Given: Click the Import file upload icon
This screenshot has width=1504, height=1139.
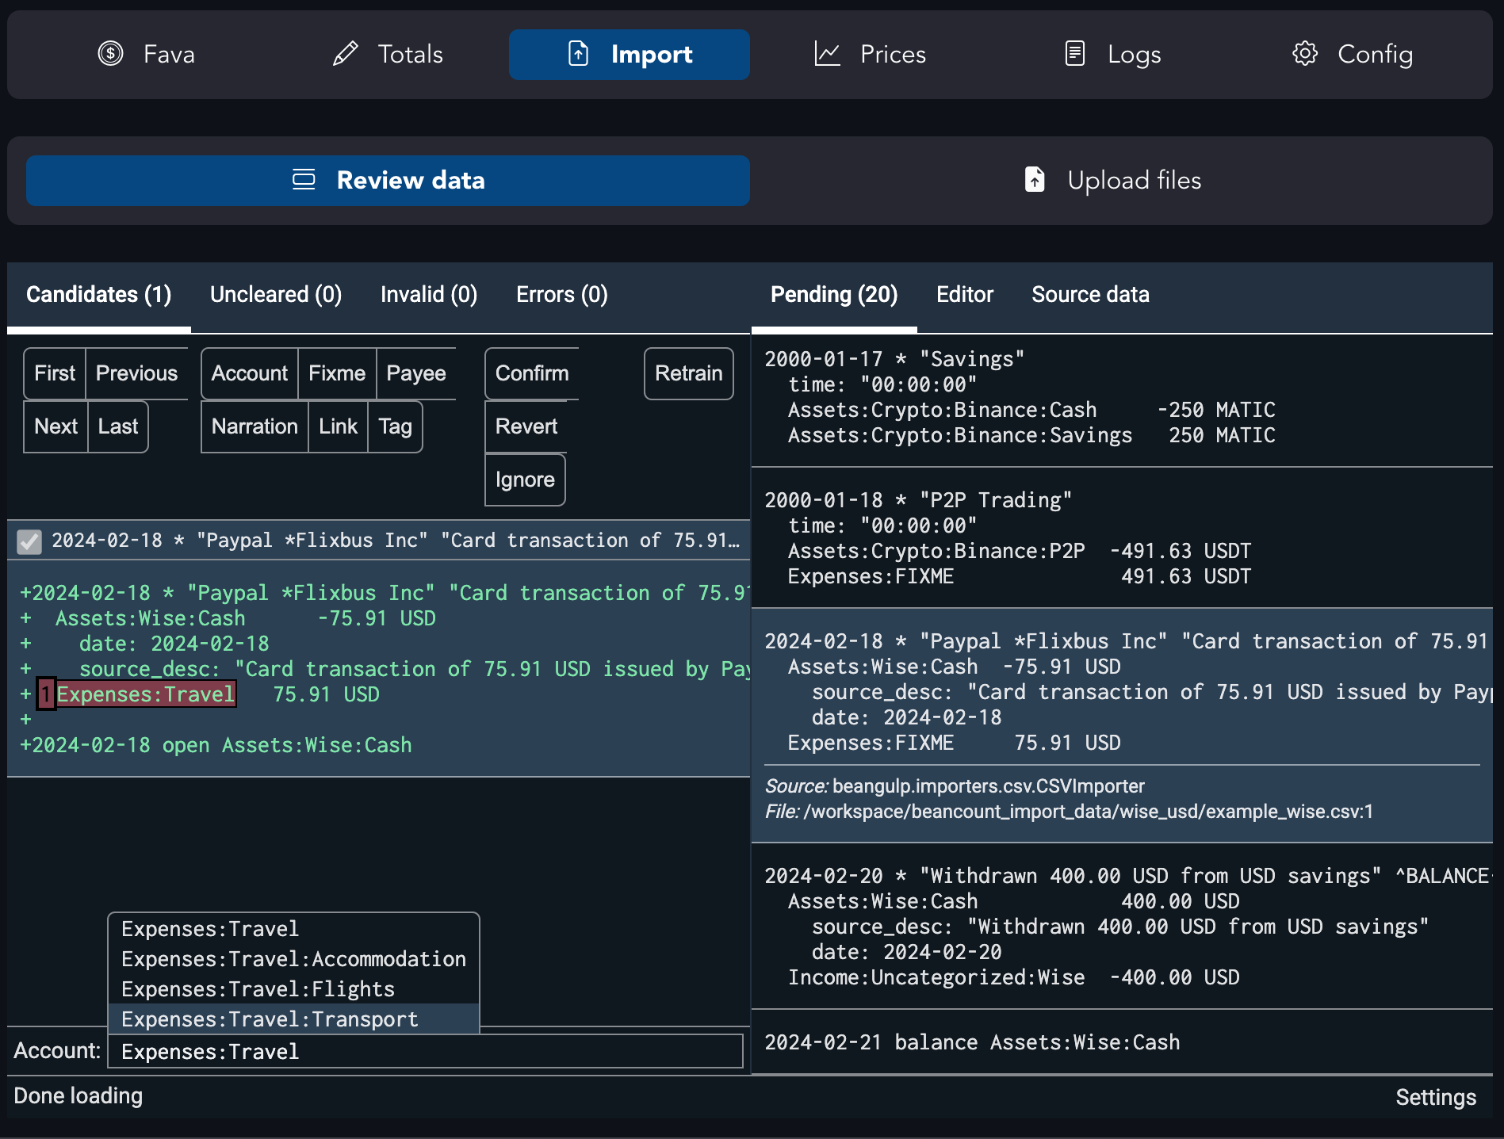Looking at the screenshot, I should click(579, 54).
